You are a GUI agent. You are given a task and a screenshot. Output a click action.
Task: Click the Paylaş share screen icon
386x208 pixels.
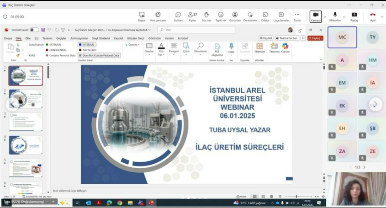tap(354, 16)
